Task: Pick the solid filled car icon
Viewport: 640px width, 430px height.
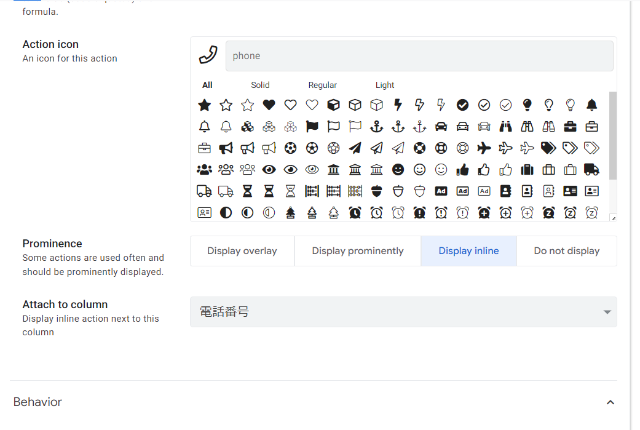Action: 441,127
